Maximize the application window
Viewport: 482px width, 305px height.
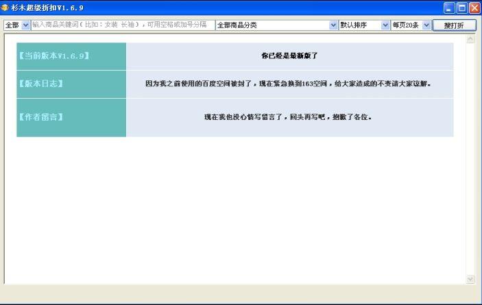point(461,8)
